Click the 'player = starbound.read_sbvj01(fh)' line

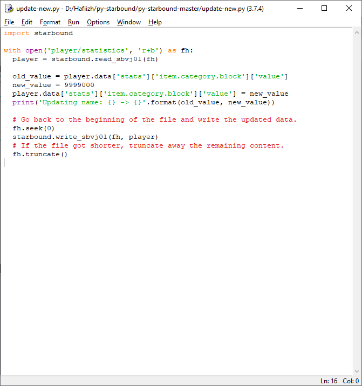click(x=85, y=59)
